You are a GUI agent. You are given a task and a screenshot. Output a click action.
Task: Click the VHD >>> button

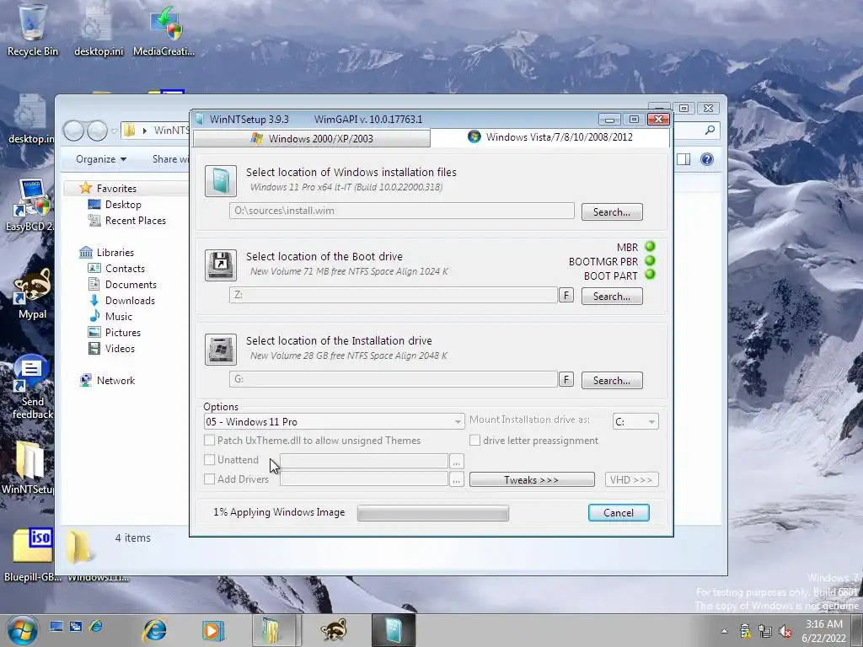pos(631,479)
